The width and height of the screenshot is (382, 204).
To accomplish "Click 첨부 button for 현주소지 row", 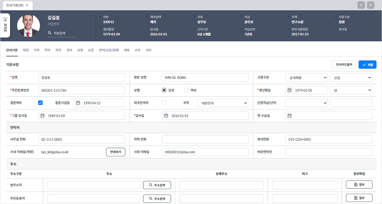I will (359, 185).
